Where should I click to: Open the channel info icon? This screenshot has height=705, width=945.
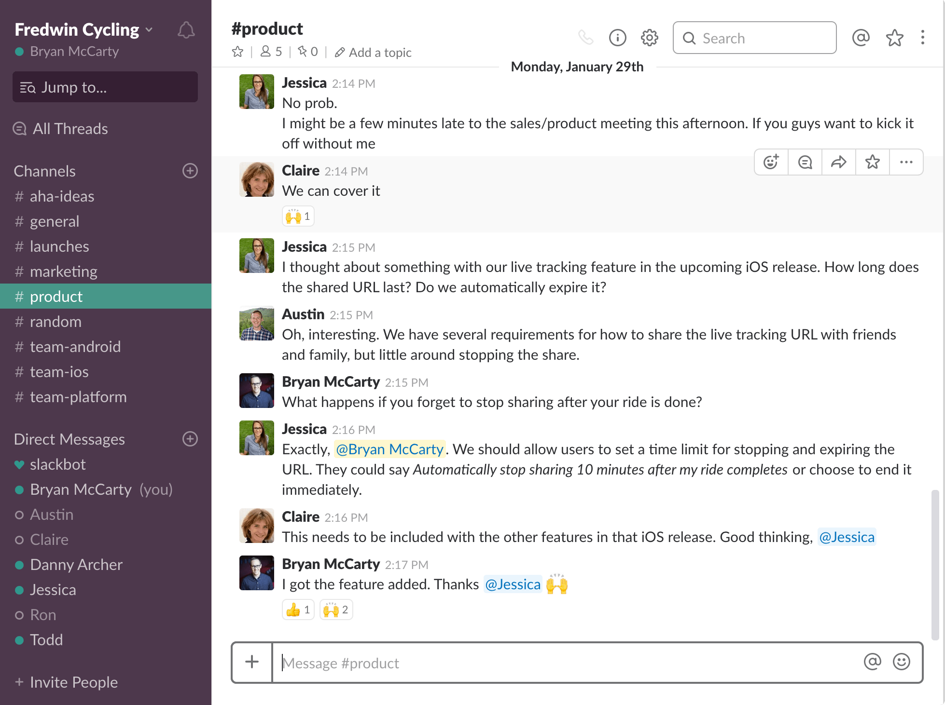(x=617, y=37)
